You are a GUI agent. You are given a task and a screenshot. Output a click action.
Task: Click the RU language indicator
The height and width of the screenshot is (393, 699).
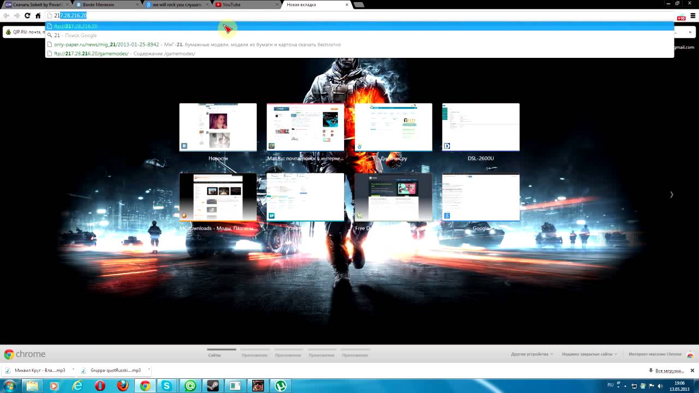coord(611,385)
